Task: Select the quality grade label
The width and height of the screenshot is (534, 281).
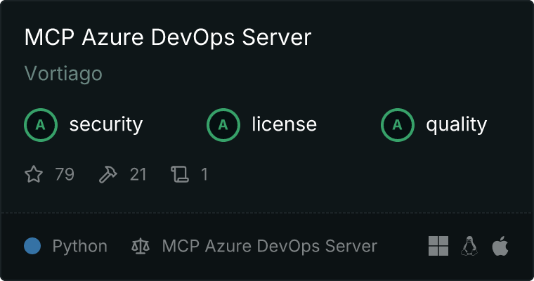Action: 456,125
